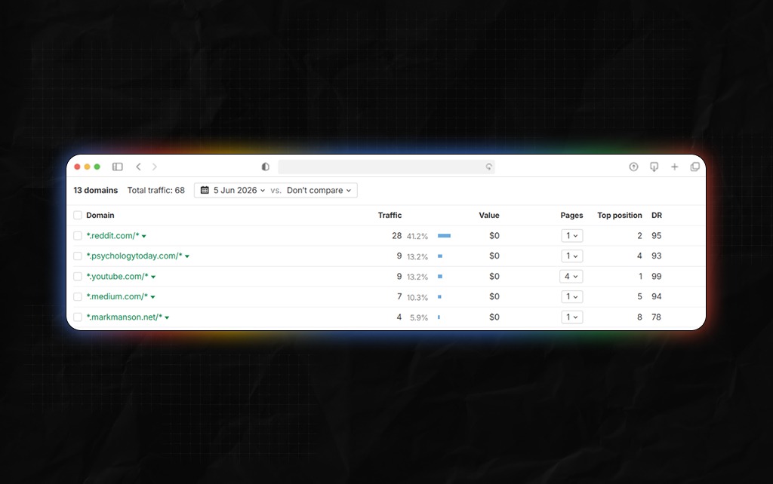The height and width of the screenshot is (484, 773).
Task: Open the *.reddit.com/* domain link
Action: (113, 236)
